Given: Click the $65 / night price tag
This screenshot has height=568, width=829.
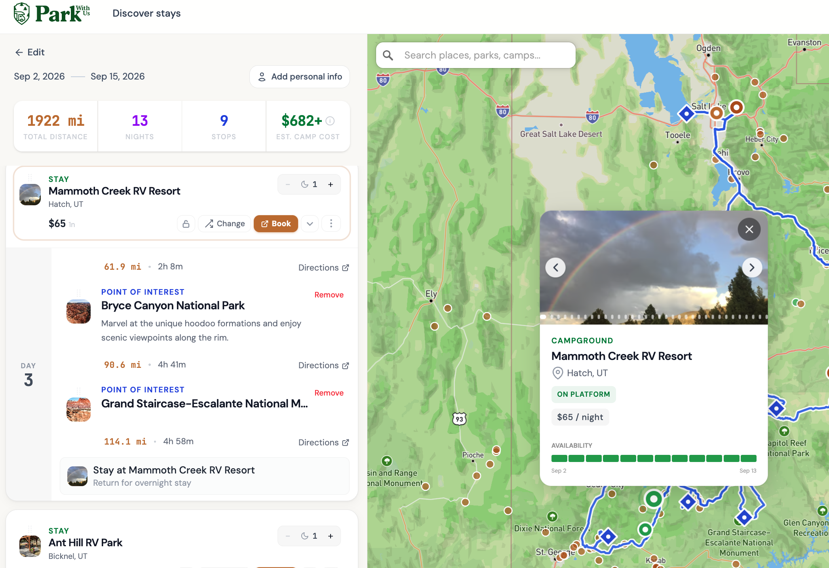Looking at the screenshot, I should coord(580,417).
